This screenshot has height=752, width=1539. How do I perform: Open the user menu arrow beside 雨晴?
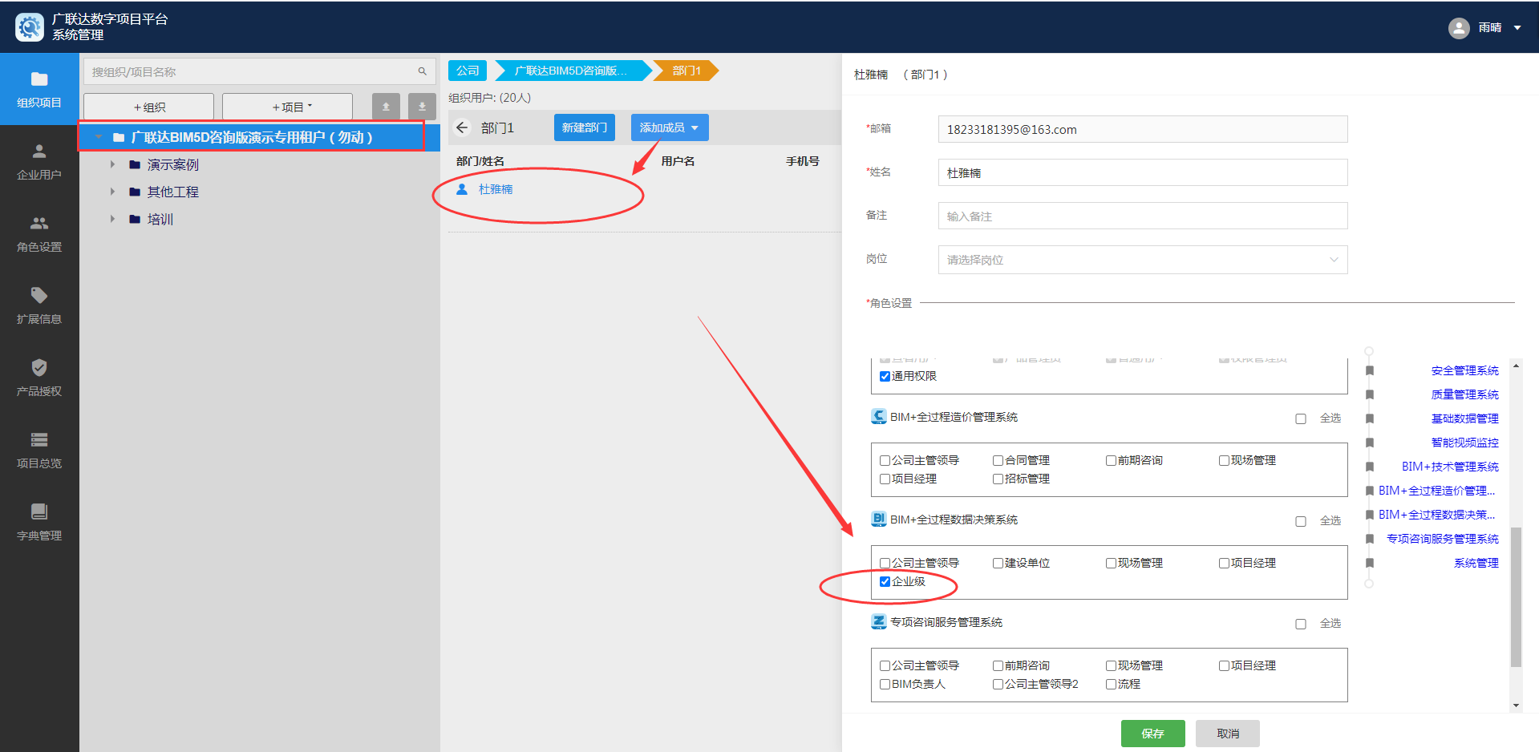coord(1517,28)
